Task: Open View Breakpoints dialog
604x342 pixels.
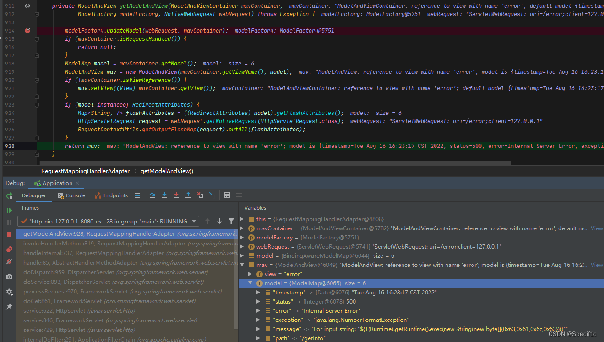Action: (9, 250)
